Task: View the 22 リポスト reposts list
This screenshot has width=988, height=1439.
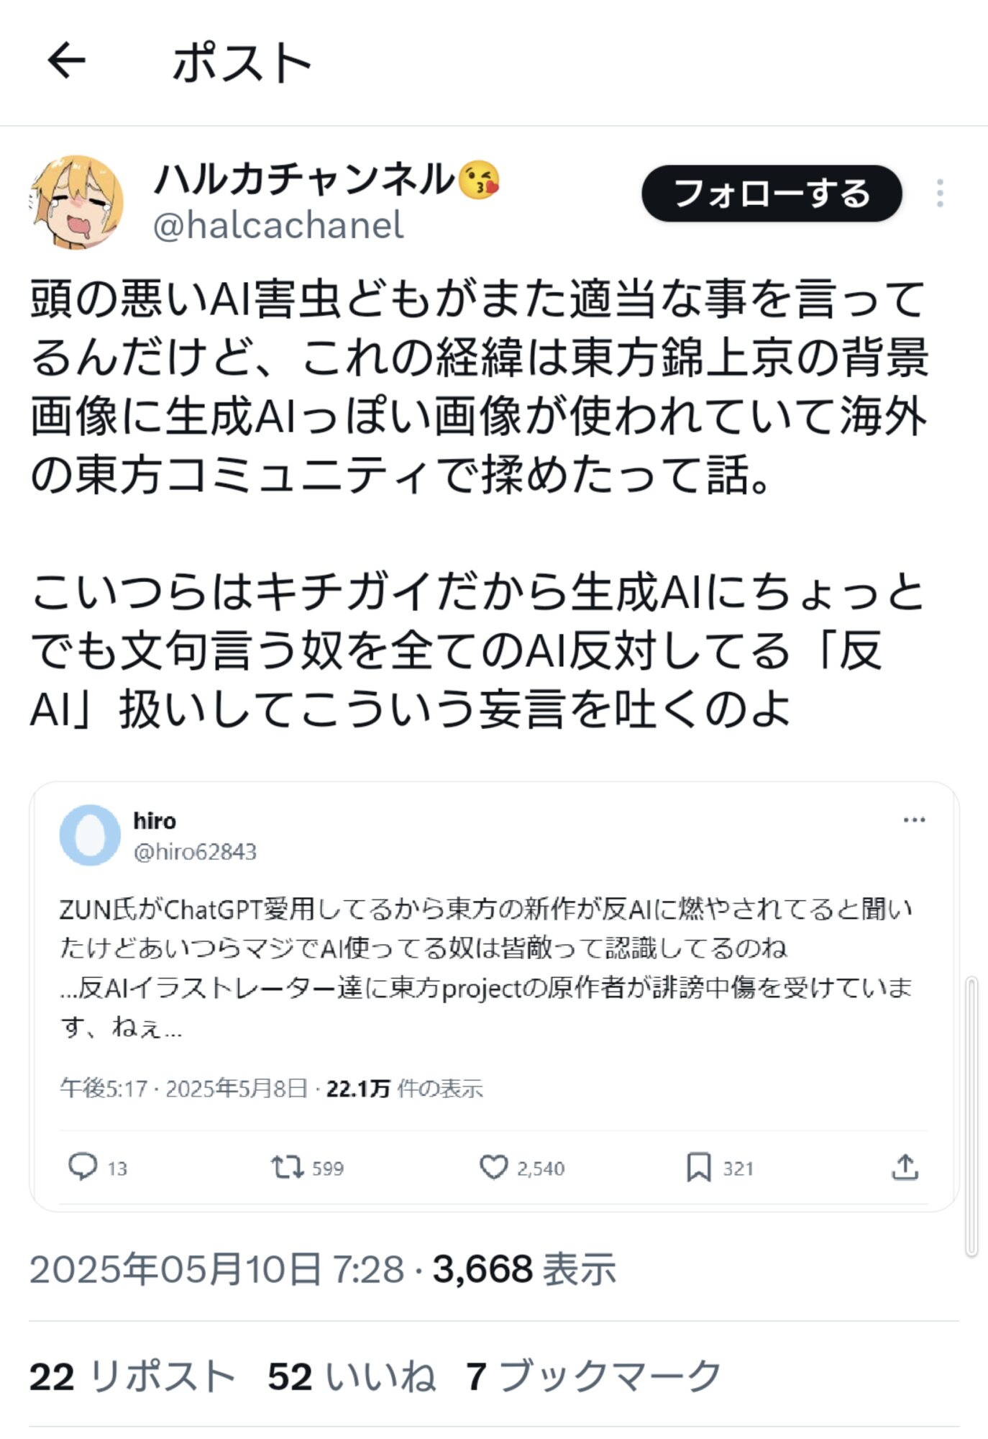Action: tap(133, 1376)
